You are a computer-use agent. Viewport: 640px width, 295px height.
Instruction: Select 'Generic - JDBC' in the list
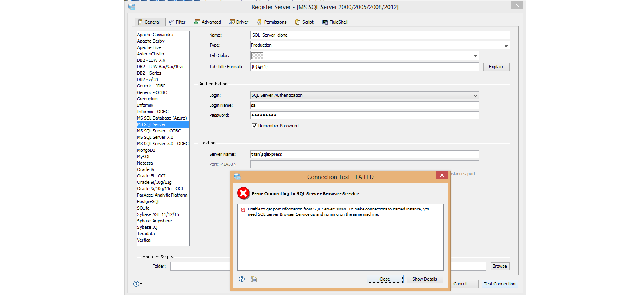163,86
